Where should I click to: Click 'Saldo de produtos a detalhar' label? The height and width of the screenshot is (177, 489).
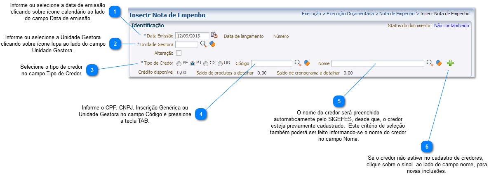225,73
